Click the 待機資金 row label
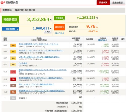This screenshot has width=126, height=112. [22, 98]
